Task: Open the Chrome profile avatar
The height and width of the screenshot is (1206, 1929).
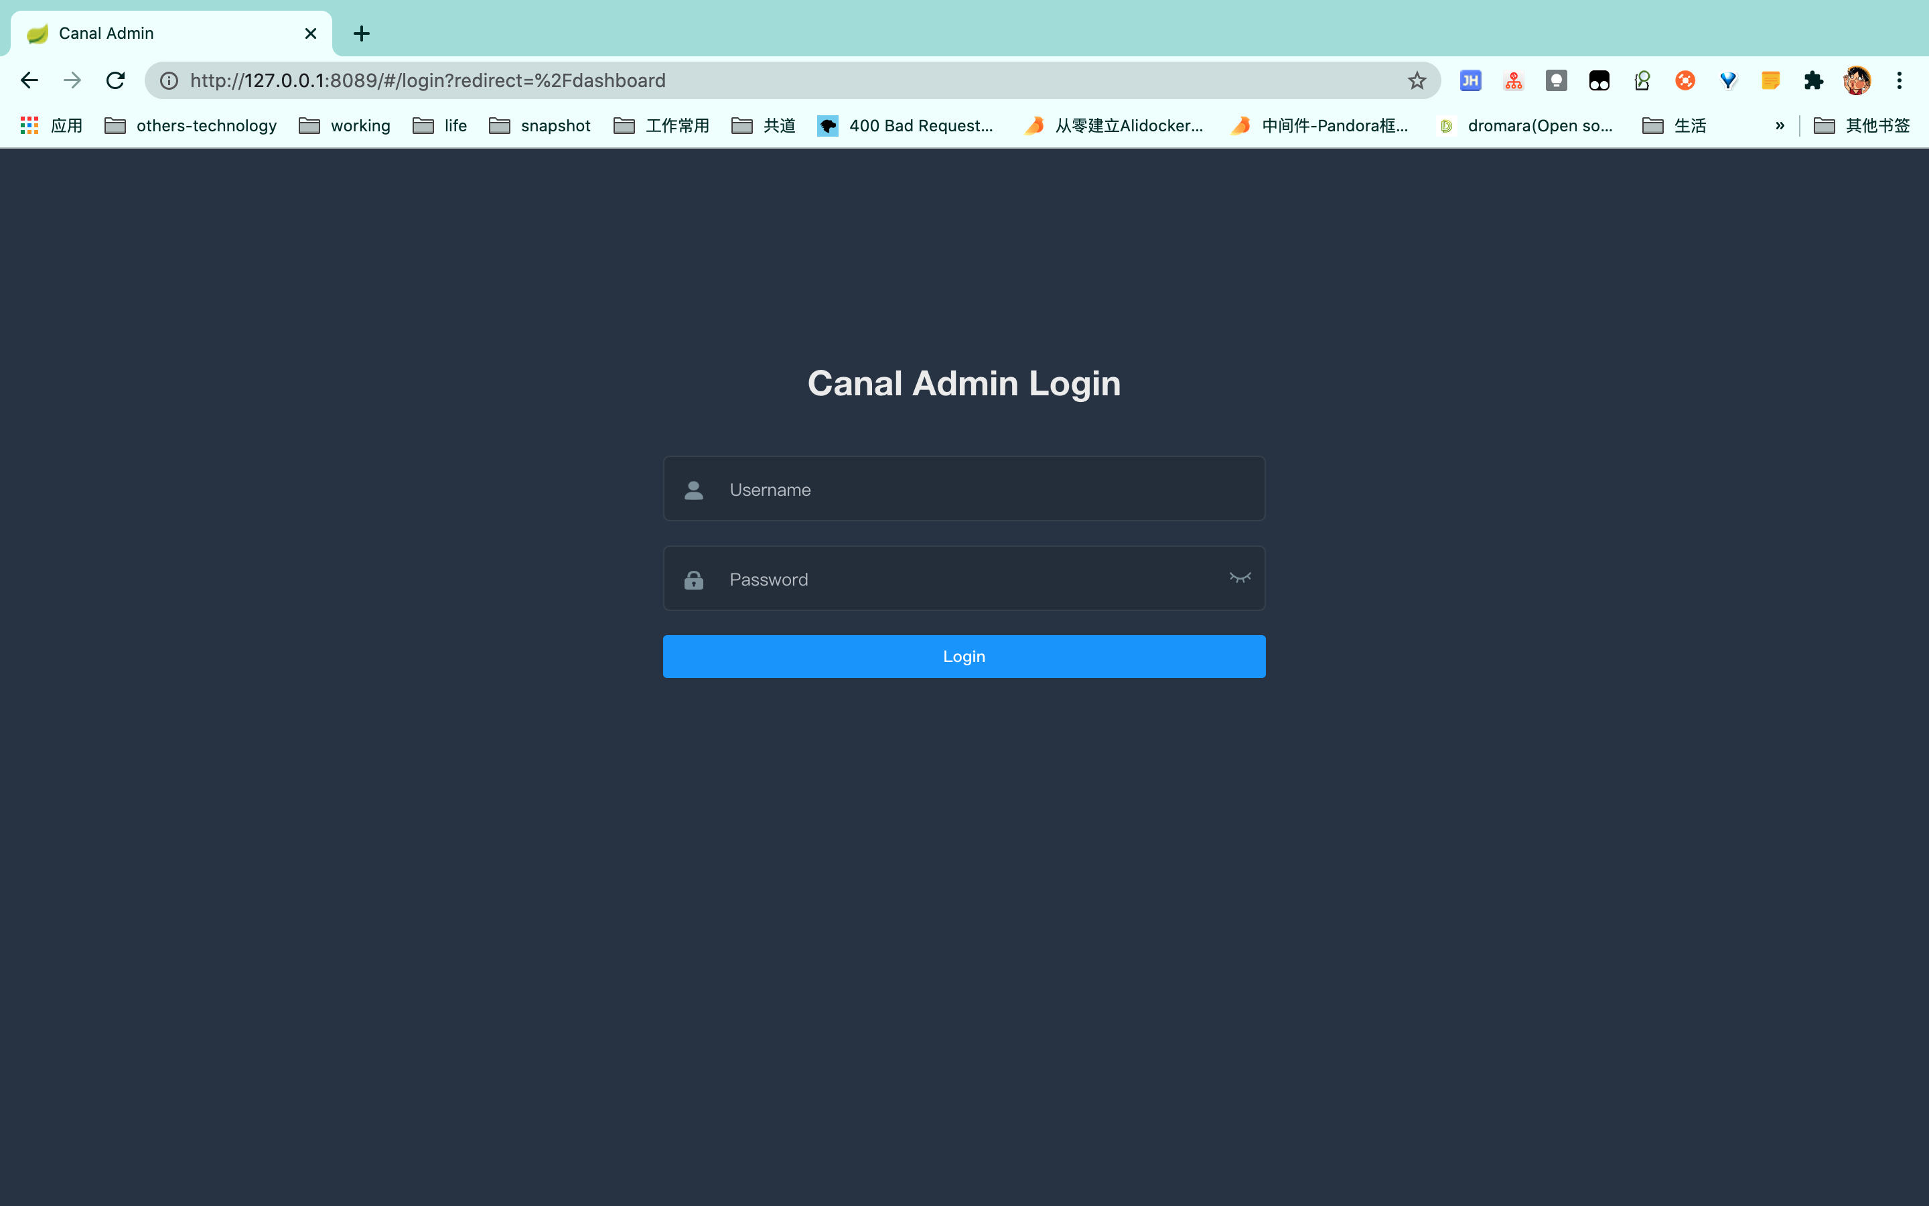Action: (1857, 80)
